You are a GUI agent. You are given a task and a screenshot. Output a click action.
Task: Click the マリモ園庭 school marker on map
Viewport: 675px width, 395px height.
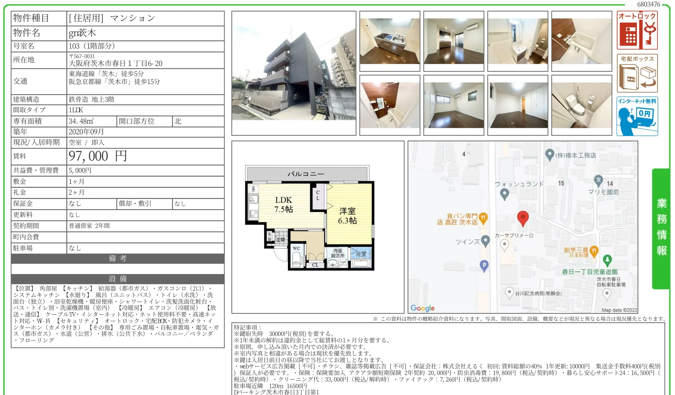click(599, 180)
